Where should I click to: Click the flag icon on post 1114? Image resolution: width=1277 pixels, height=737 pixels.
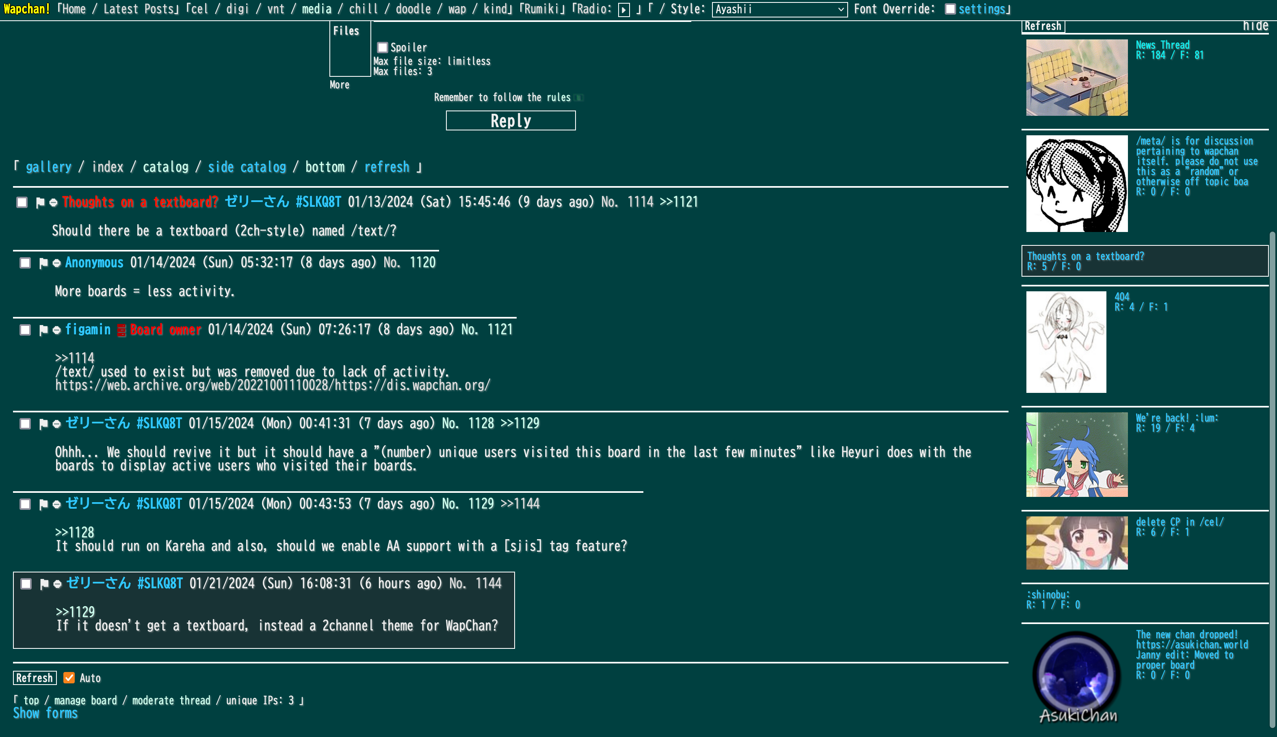point(40,202)
